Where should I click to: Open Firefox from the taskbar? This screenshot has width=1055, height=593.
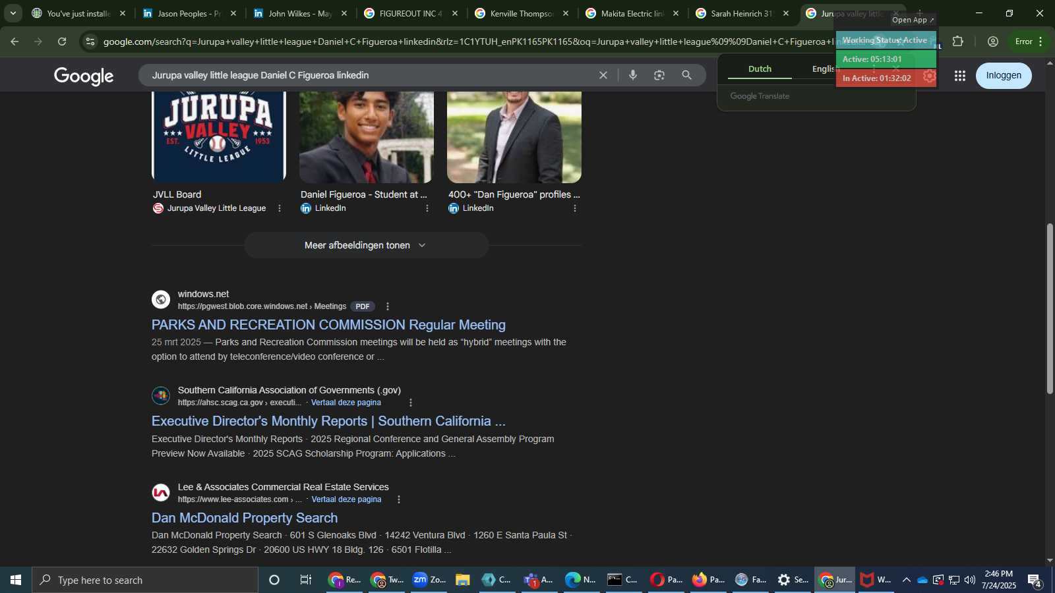(708, 580)
